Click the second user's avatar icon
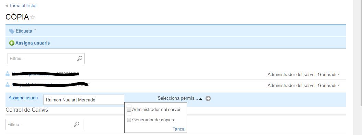Viewport: 362px width, 135px height. [8, 85]
